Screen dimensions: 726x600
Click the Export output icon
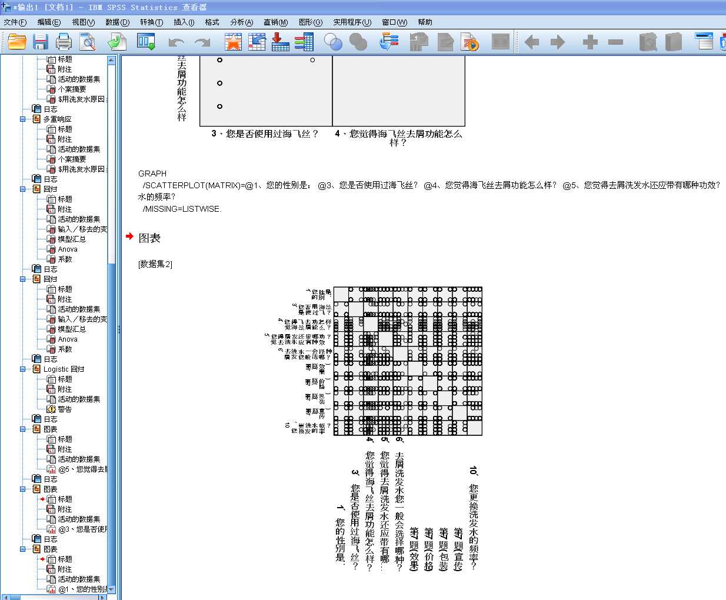116,42
